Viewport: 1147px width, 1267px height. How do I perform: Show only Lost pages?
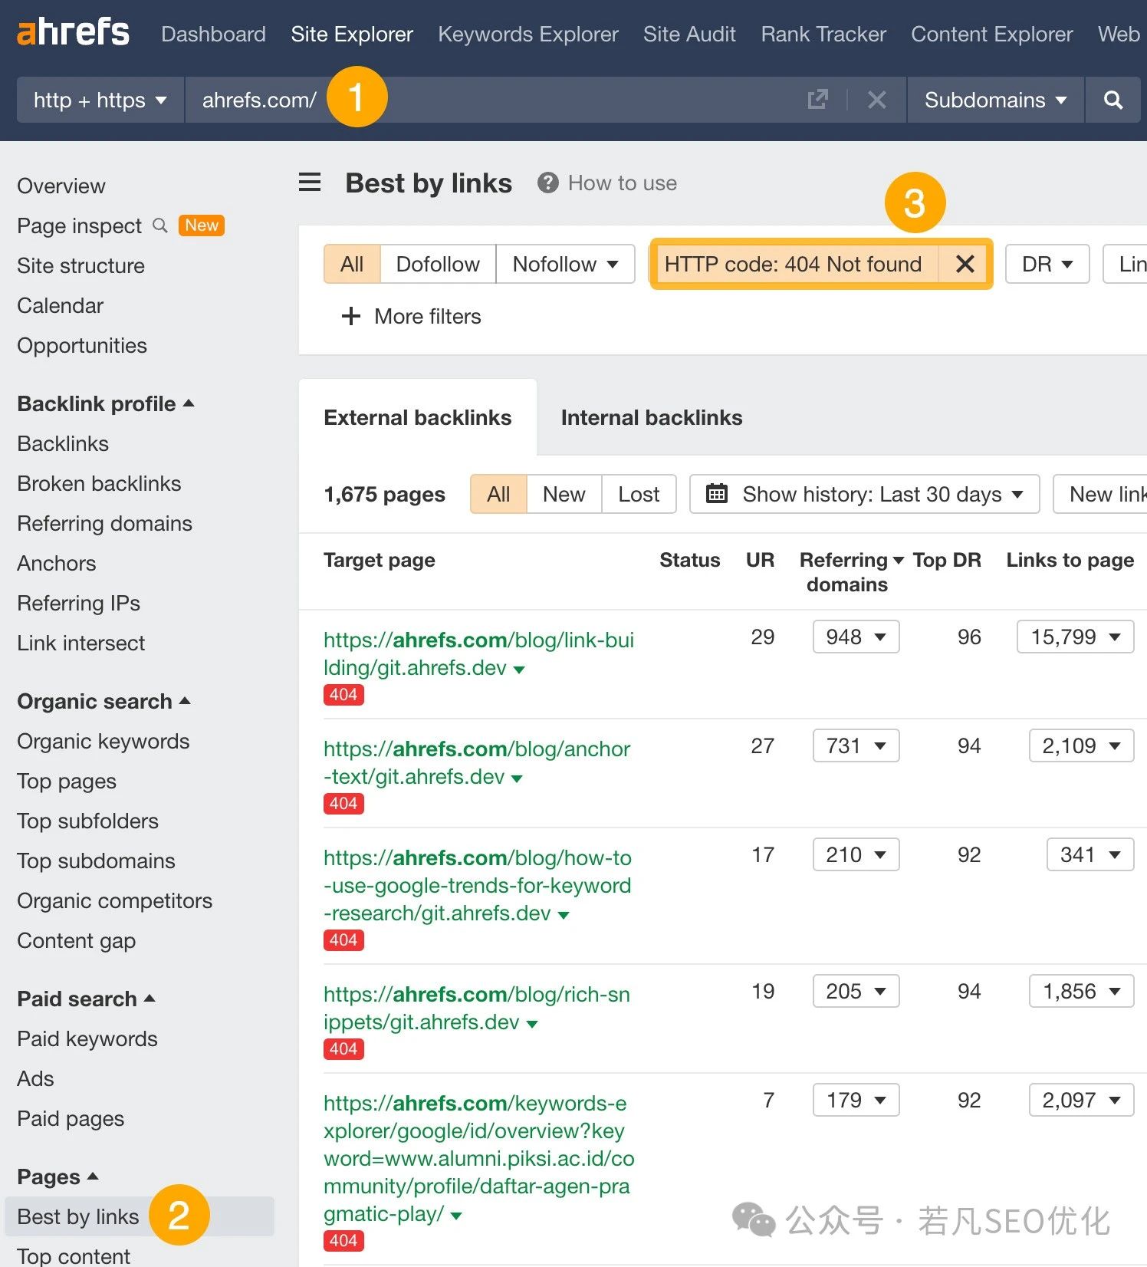click(639, 494)
